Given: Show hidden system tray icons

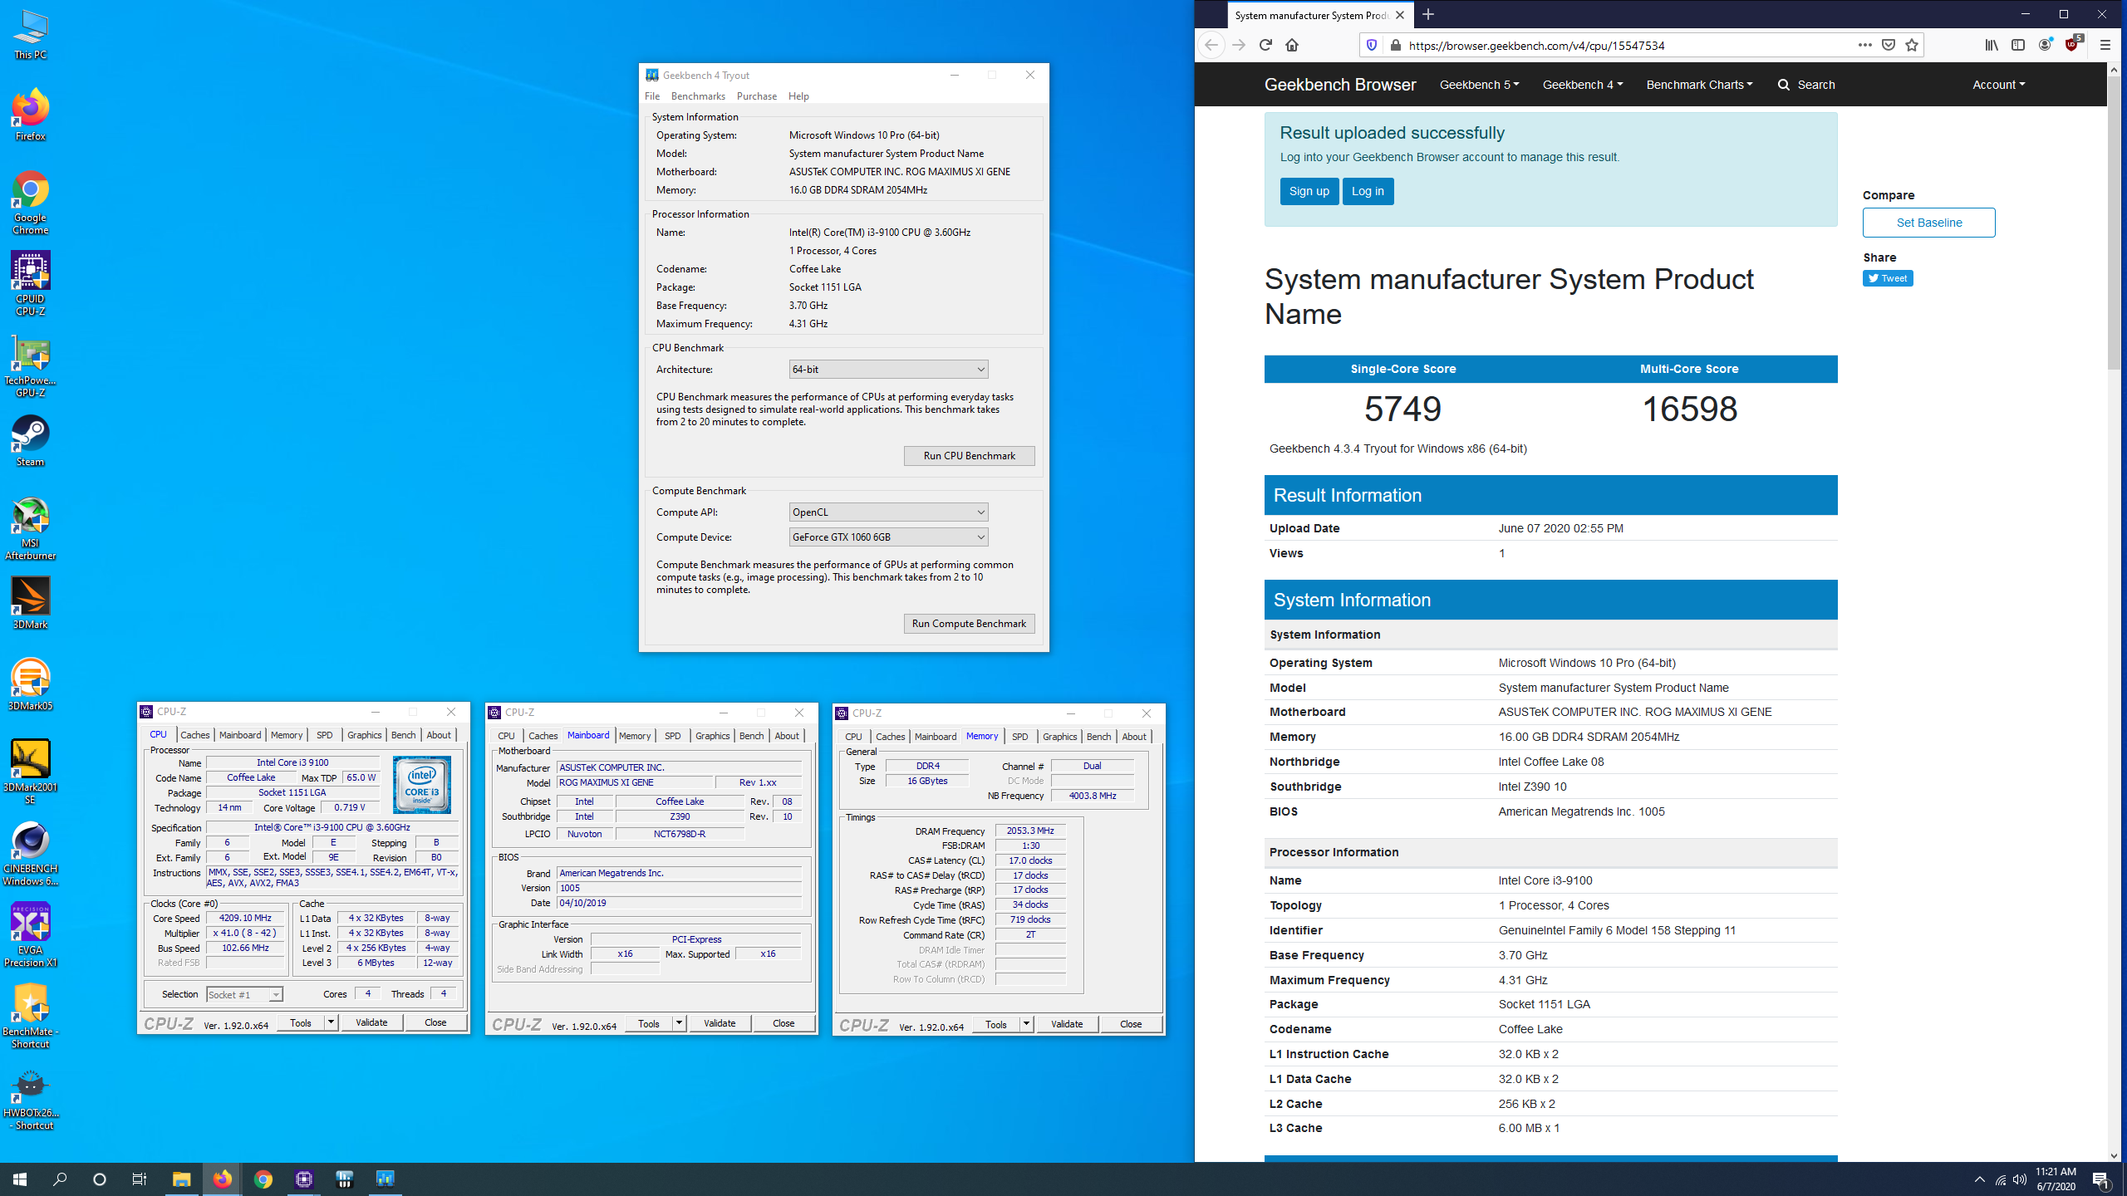Looking at the screenshot, I should tap(1980, 1179).
